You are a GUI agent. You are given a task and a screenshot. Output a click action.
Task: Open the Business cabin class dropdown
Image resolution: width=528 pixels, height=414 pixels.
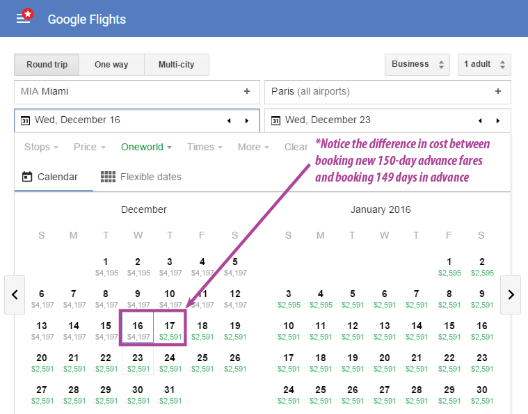click(x=417, y=64)
